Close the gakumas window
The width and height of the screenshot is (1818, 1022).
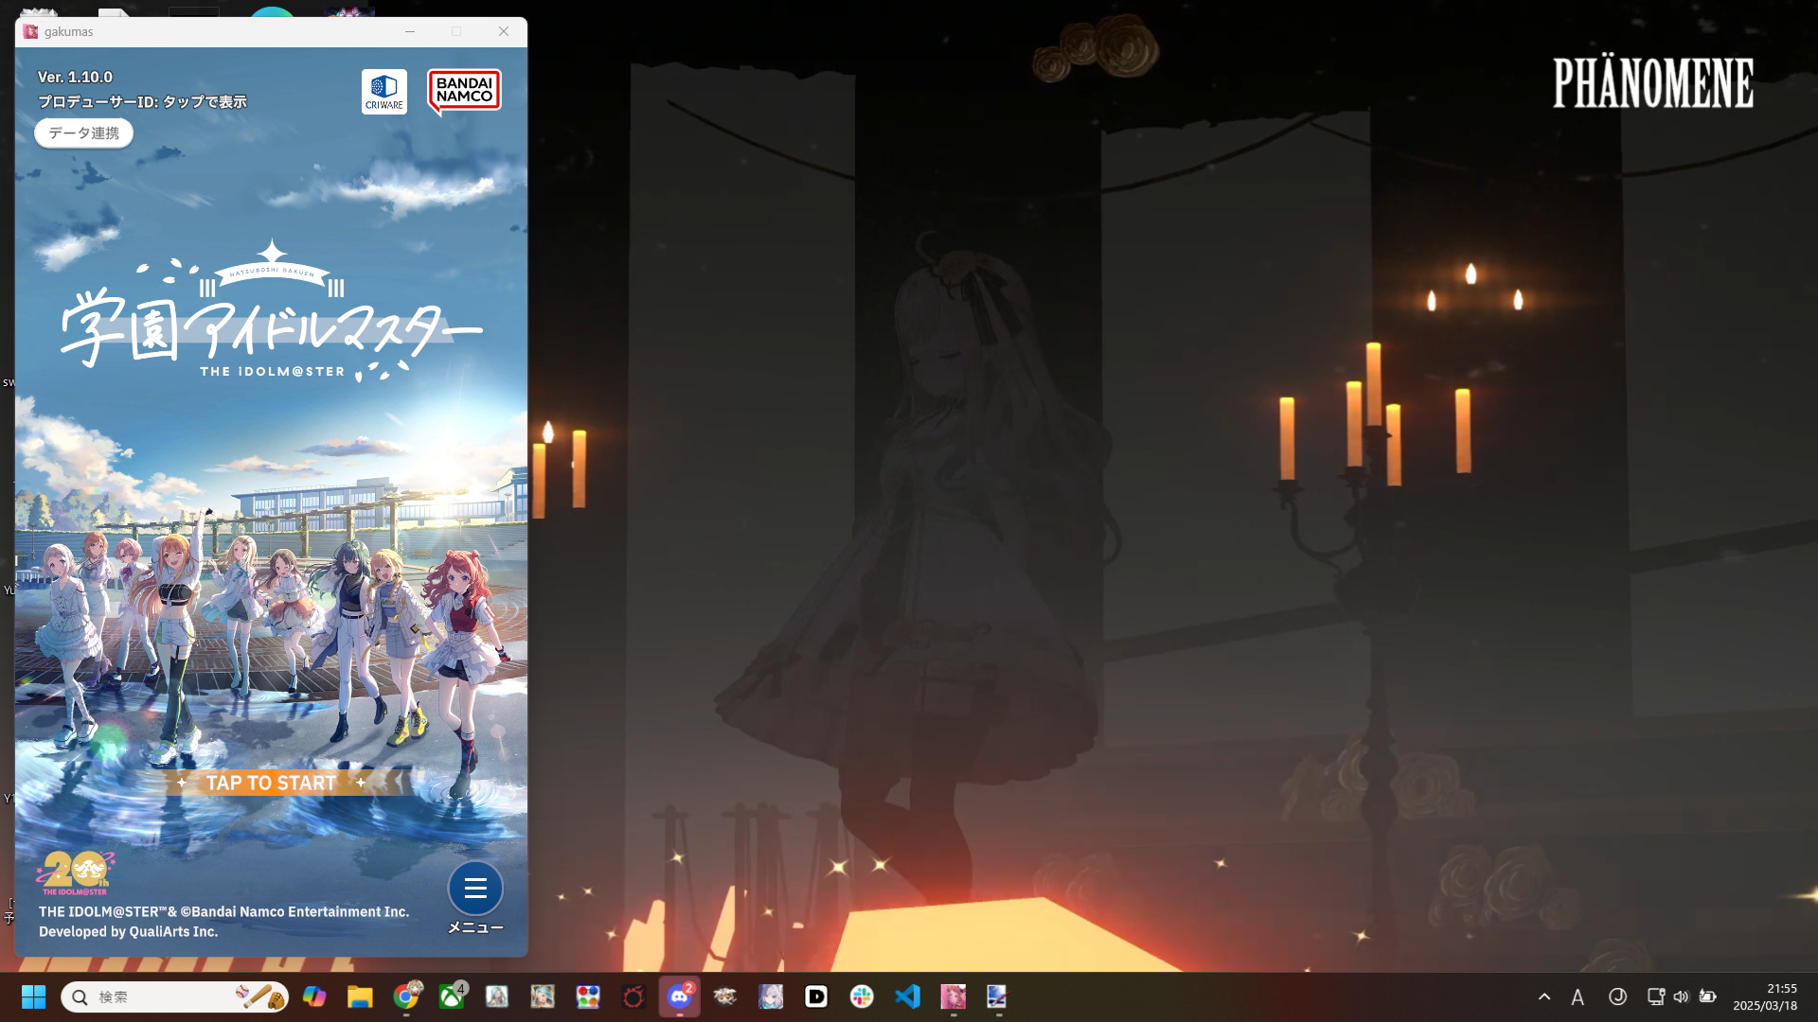coord(504,31)
